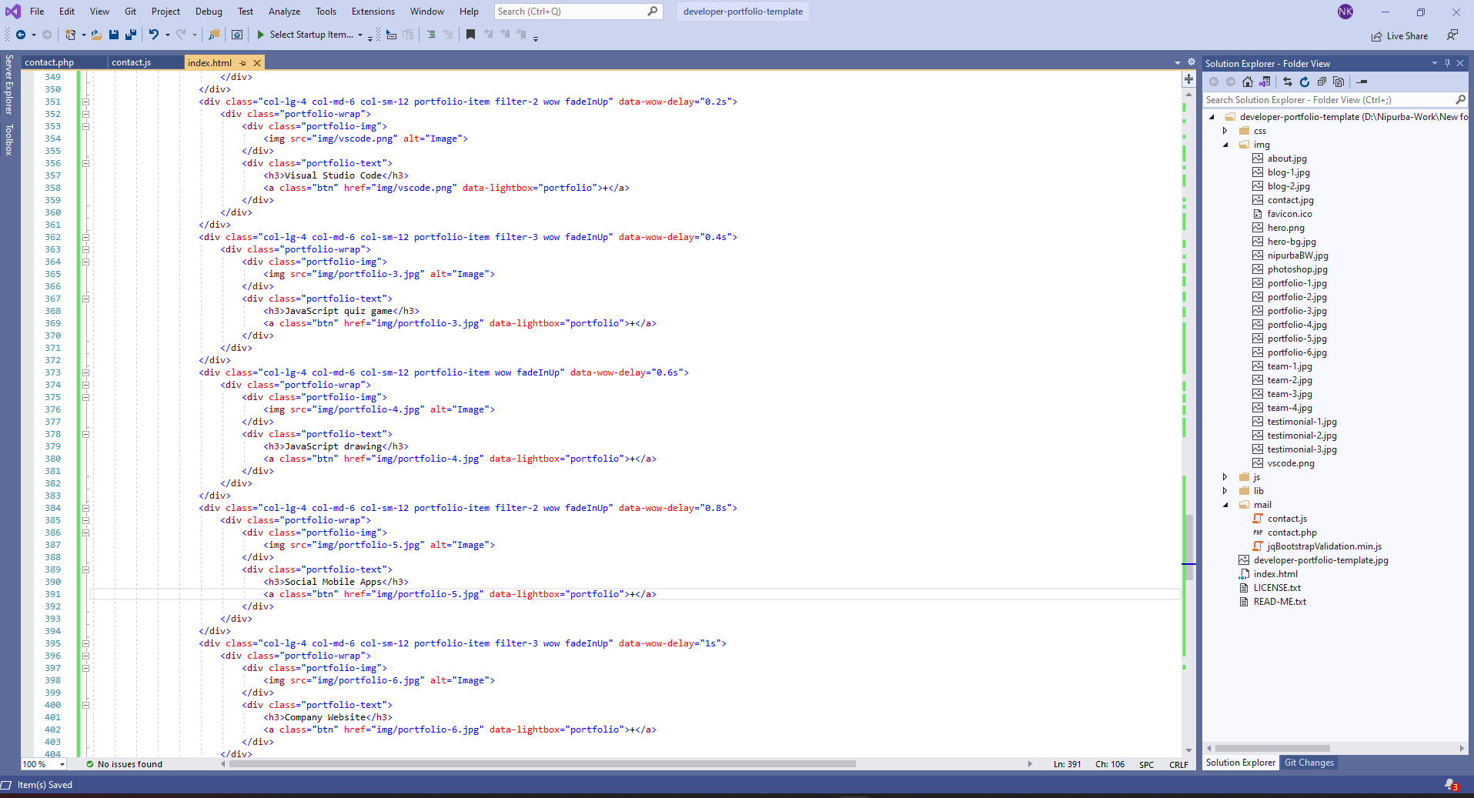Open the Extensions menu

373,12
